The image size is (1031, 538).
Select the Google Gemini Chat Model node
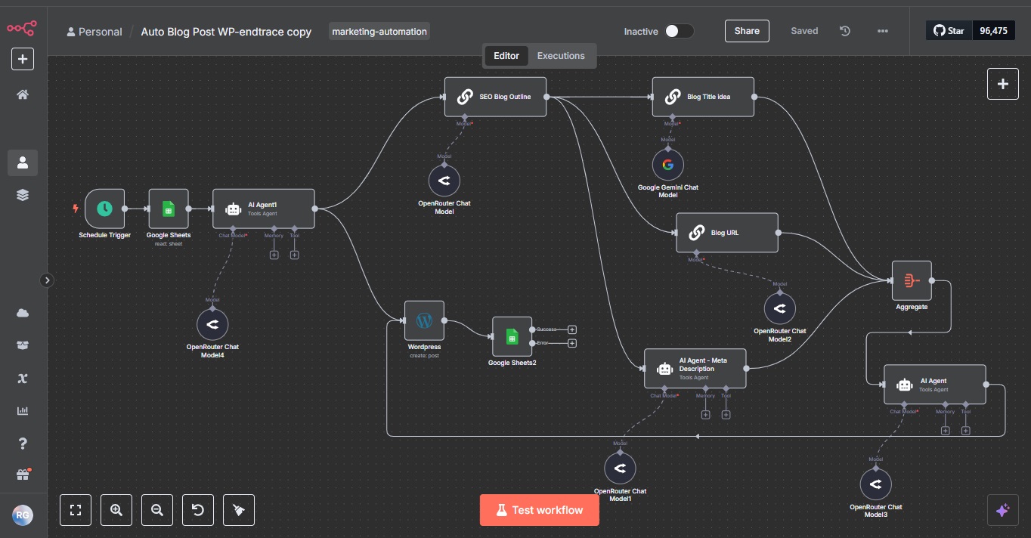[668, 165]
